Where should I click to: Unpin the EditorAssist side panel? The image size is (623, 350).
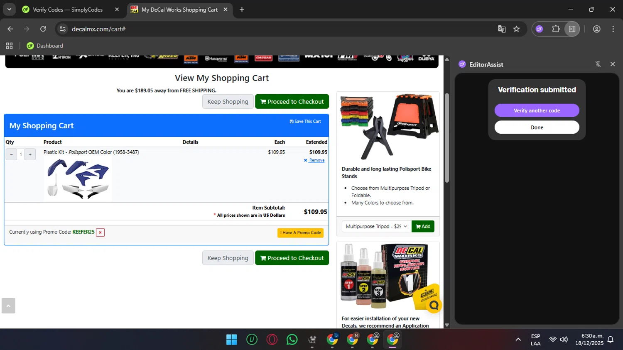coord(598,64)
